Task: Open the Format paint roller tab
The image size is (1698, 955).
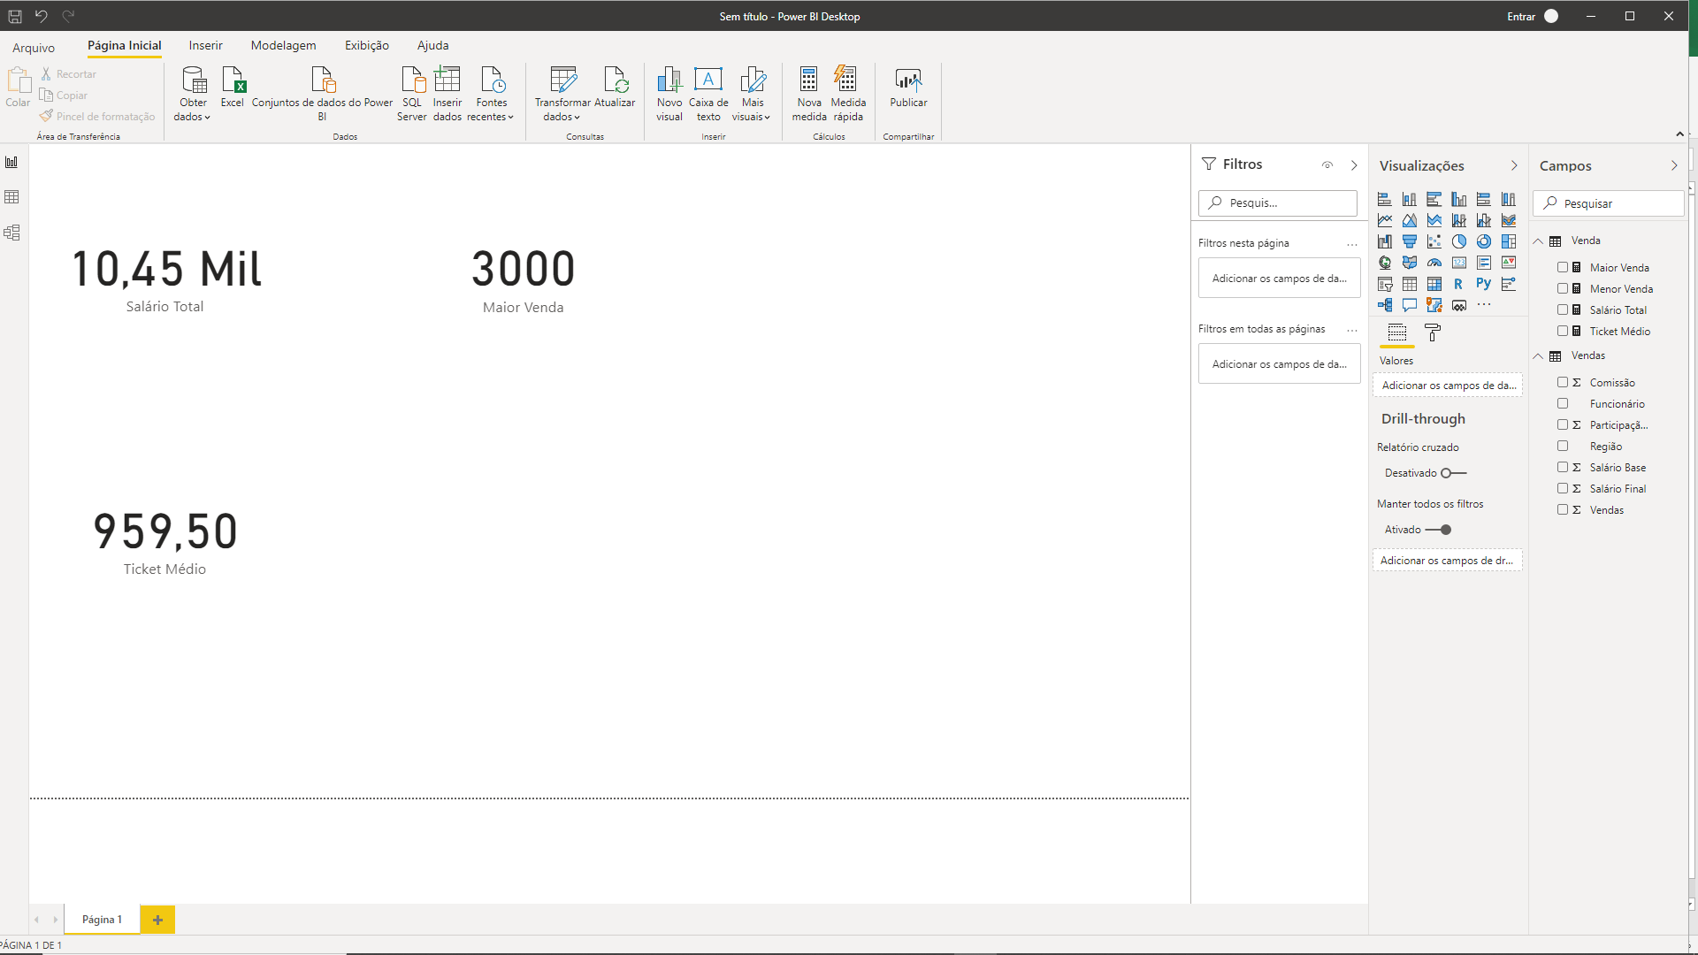Action: (x=1433, y=332)
